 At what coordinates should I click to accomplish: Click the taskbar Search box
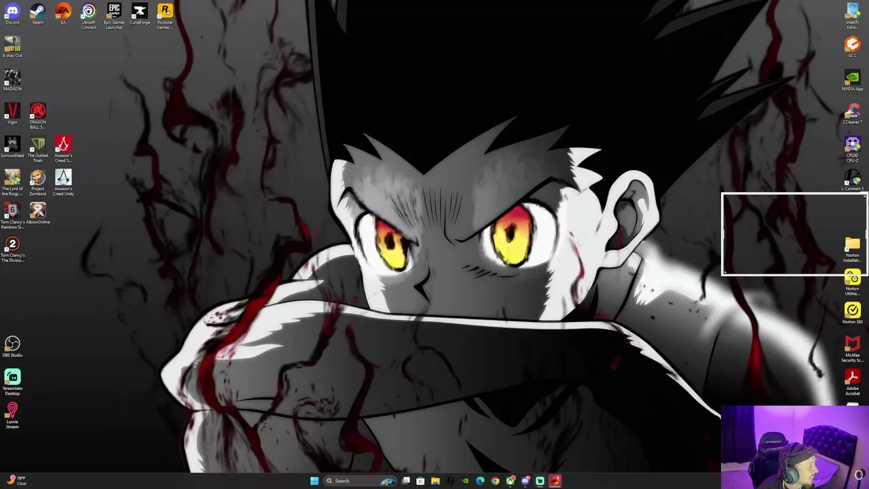pos(360,481)
